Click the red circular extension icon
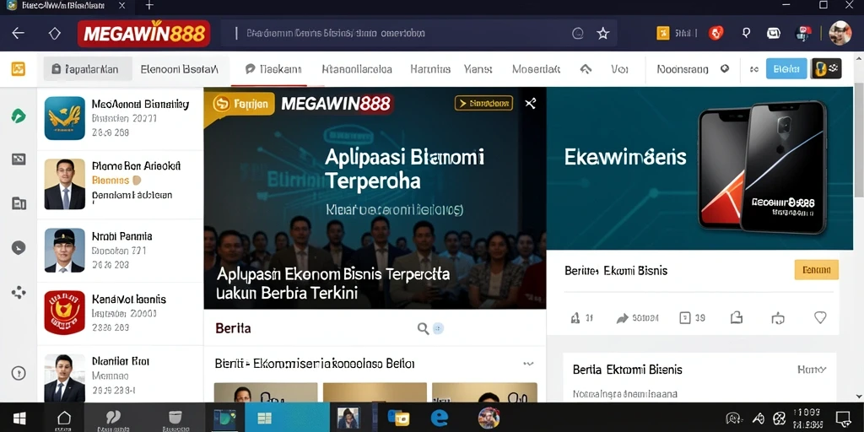This screenshot has width=864, height=432. tap(715, 33)
